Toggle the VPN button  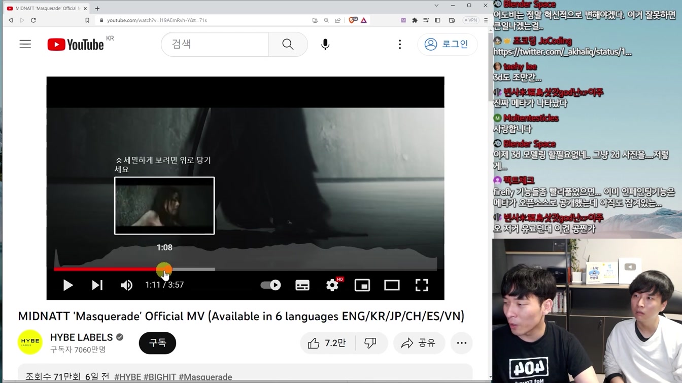click(471, 20)
